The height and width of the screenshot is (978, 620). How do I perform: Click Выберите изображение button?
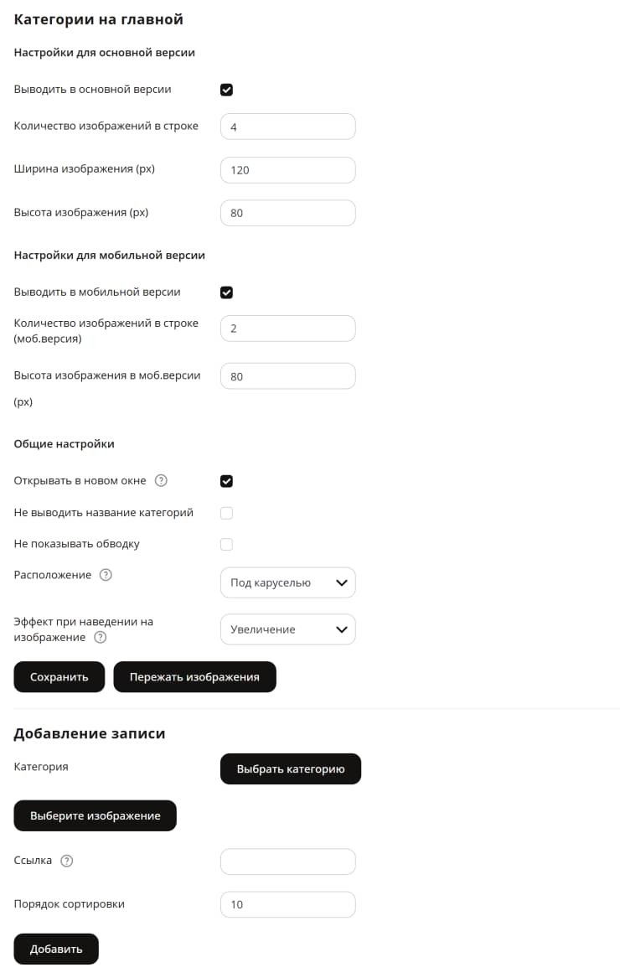(x=96, y=815)
